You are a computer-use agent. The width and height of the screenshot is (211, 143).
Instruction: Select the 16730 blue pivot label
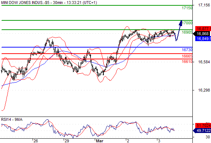(x=187, y=50)
